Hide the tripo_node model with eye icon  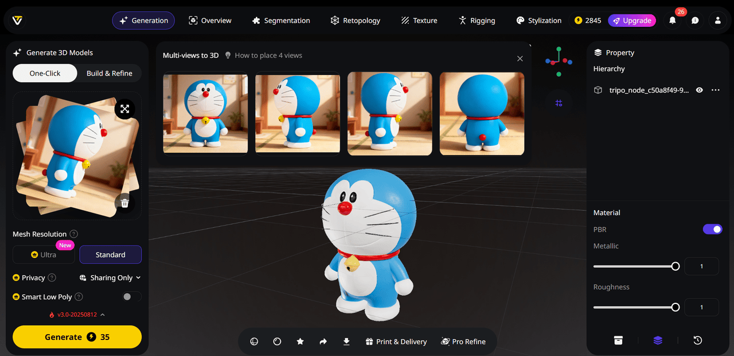[699, 90]
